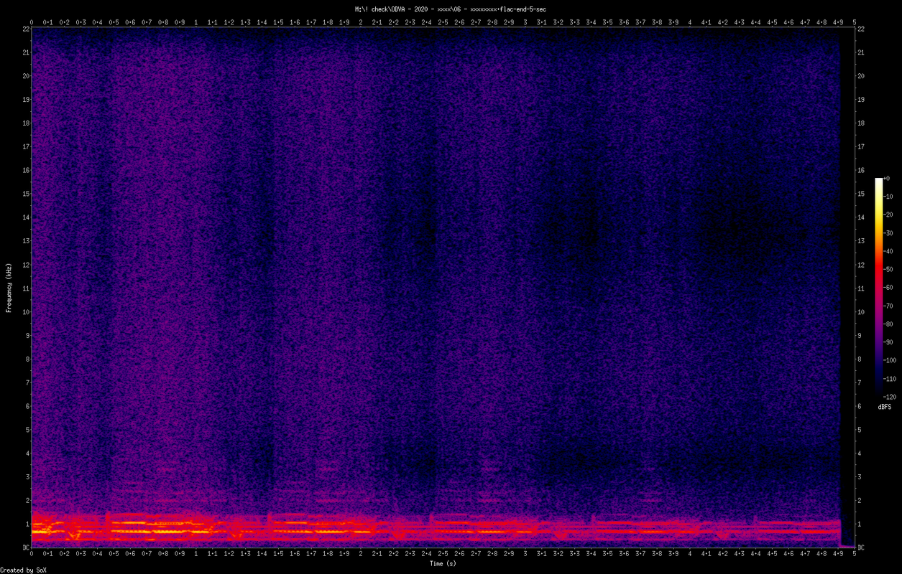Select the "-20" legend value
The image size is (902, 574).
coord(889,215)
